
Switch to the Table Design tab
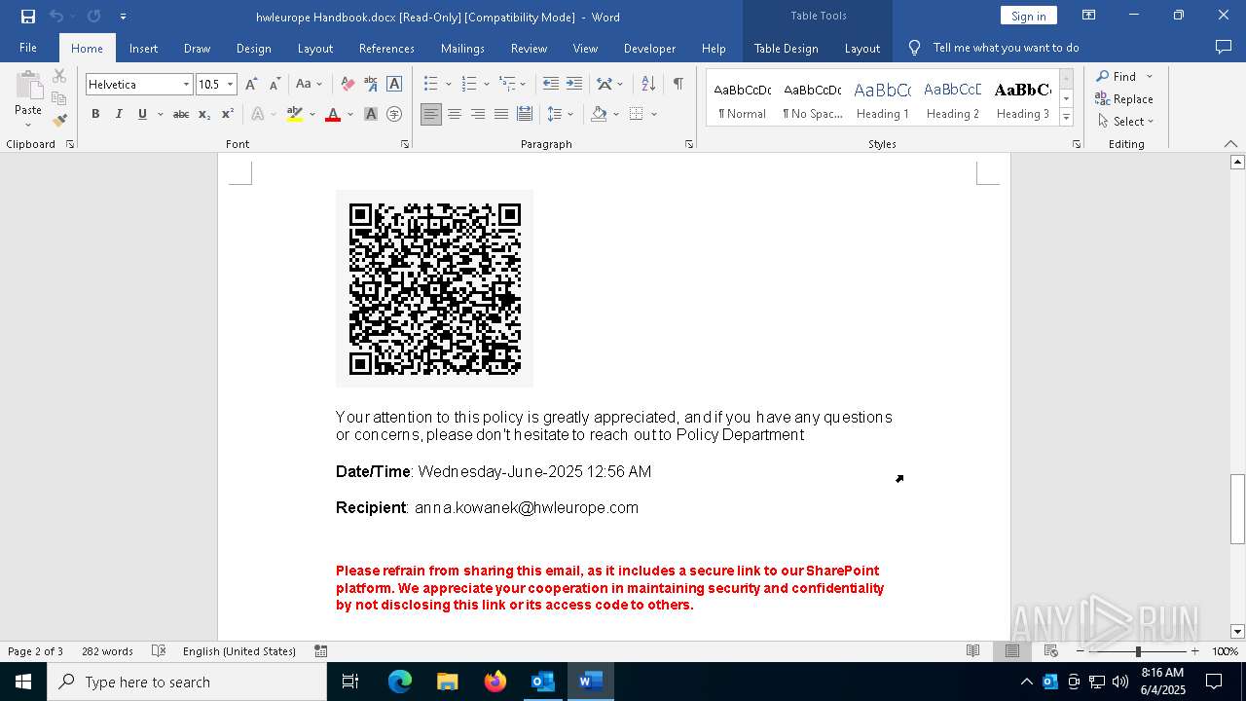(x=786, y=48)
